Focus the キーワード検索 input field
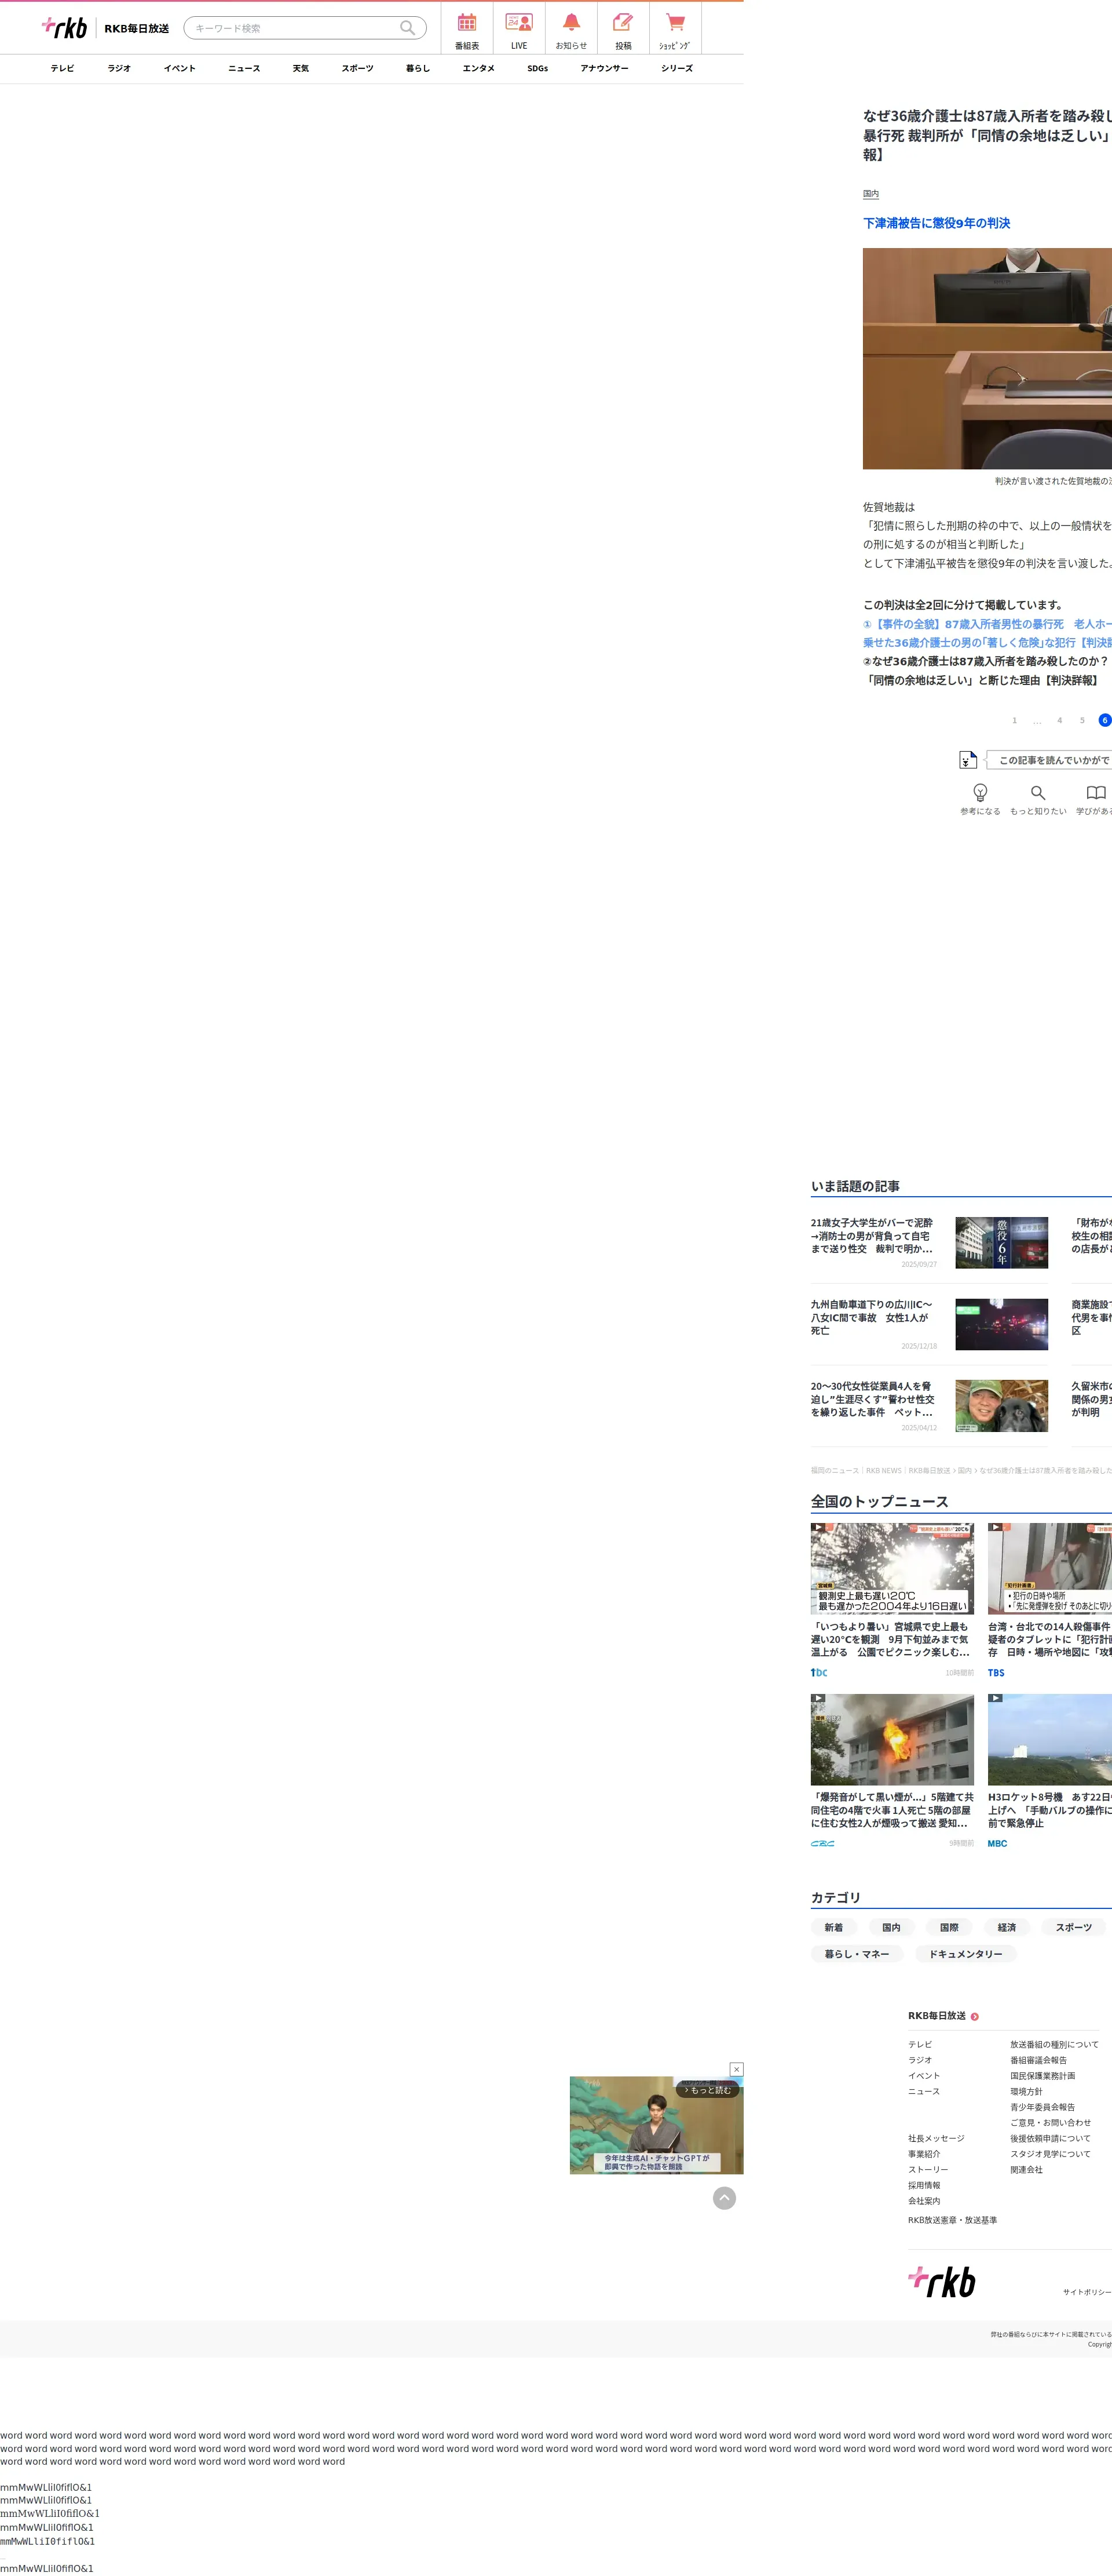This screenshot has width=1112, height=2576. [x=295, y=28]
